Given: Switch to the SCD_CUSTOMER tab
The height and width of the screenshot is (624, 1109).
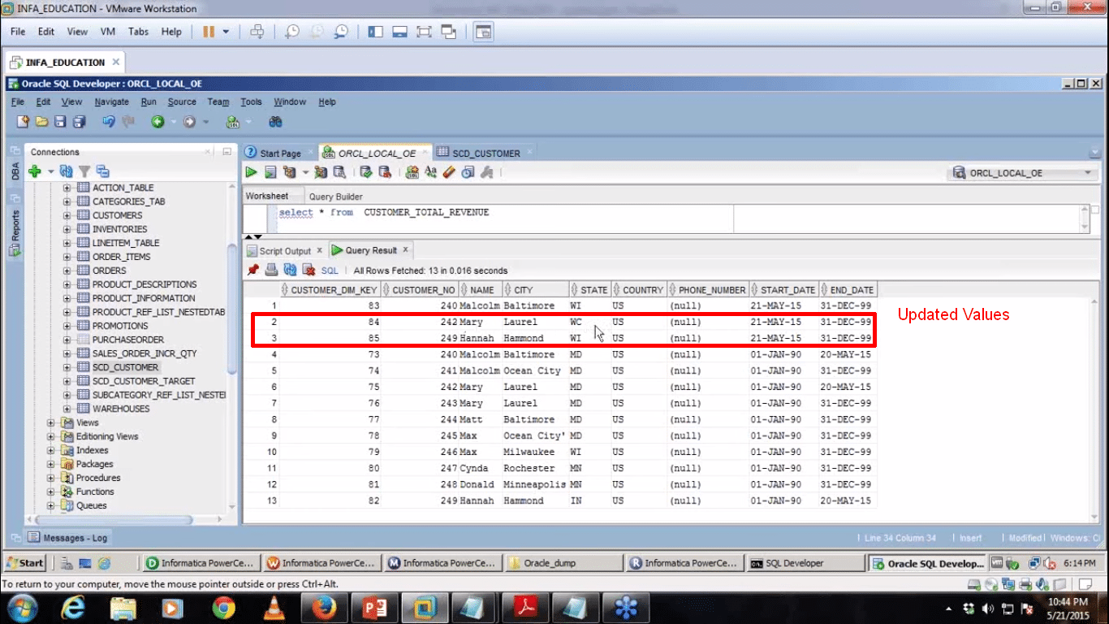Looking at the screenshot, I should point(484,152).
